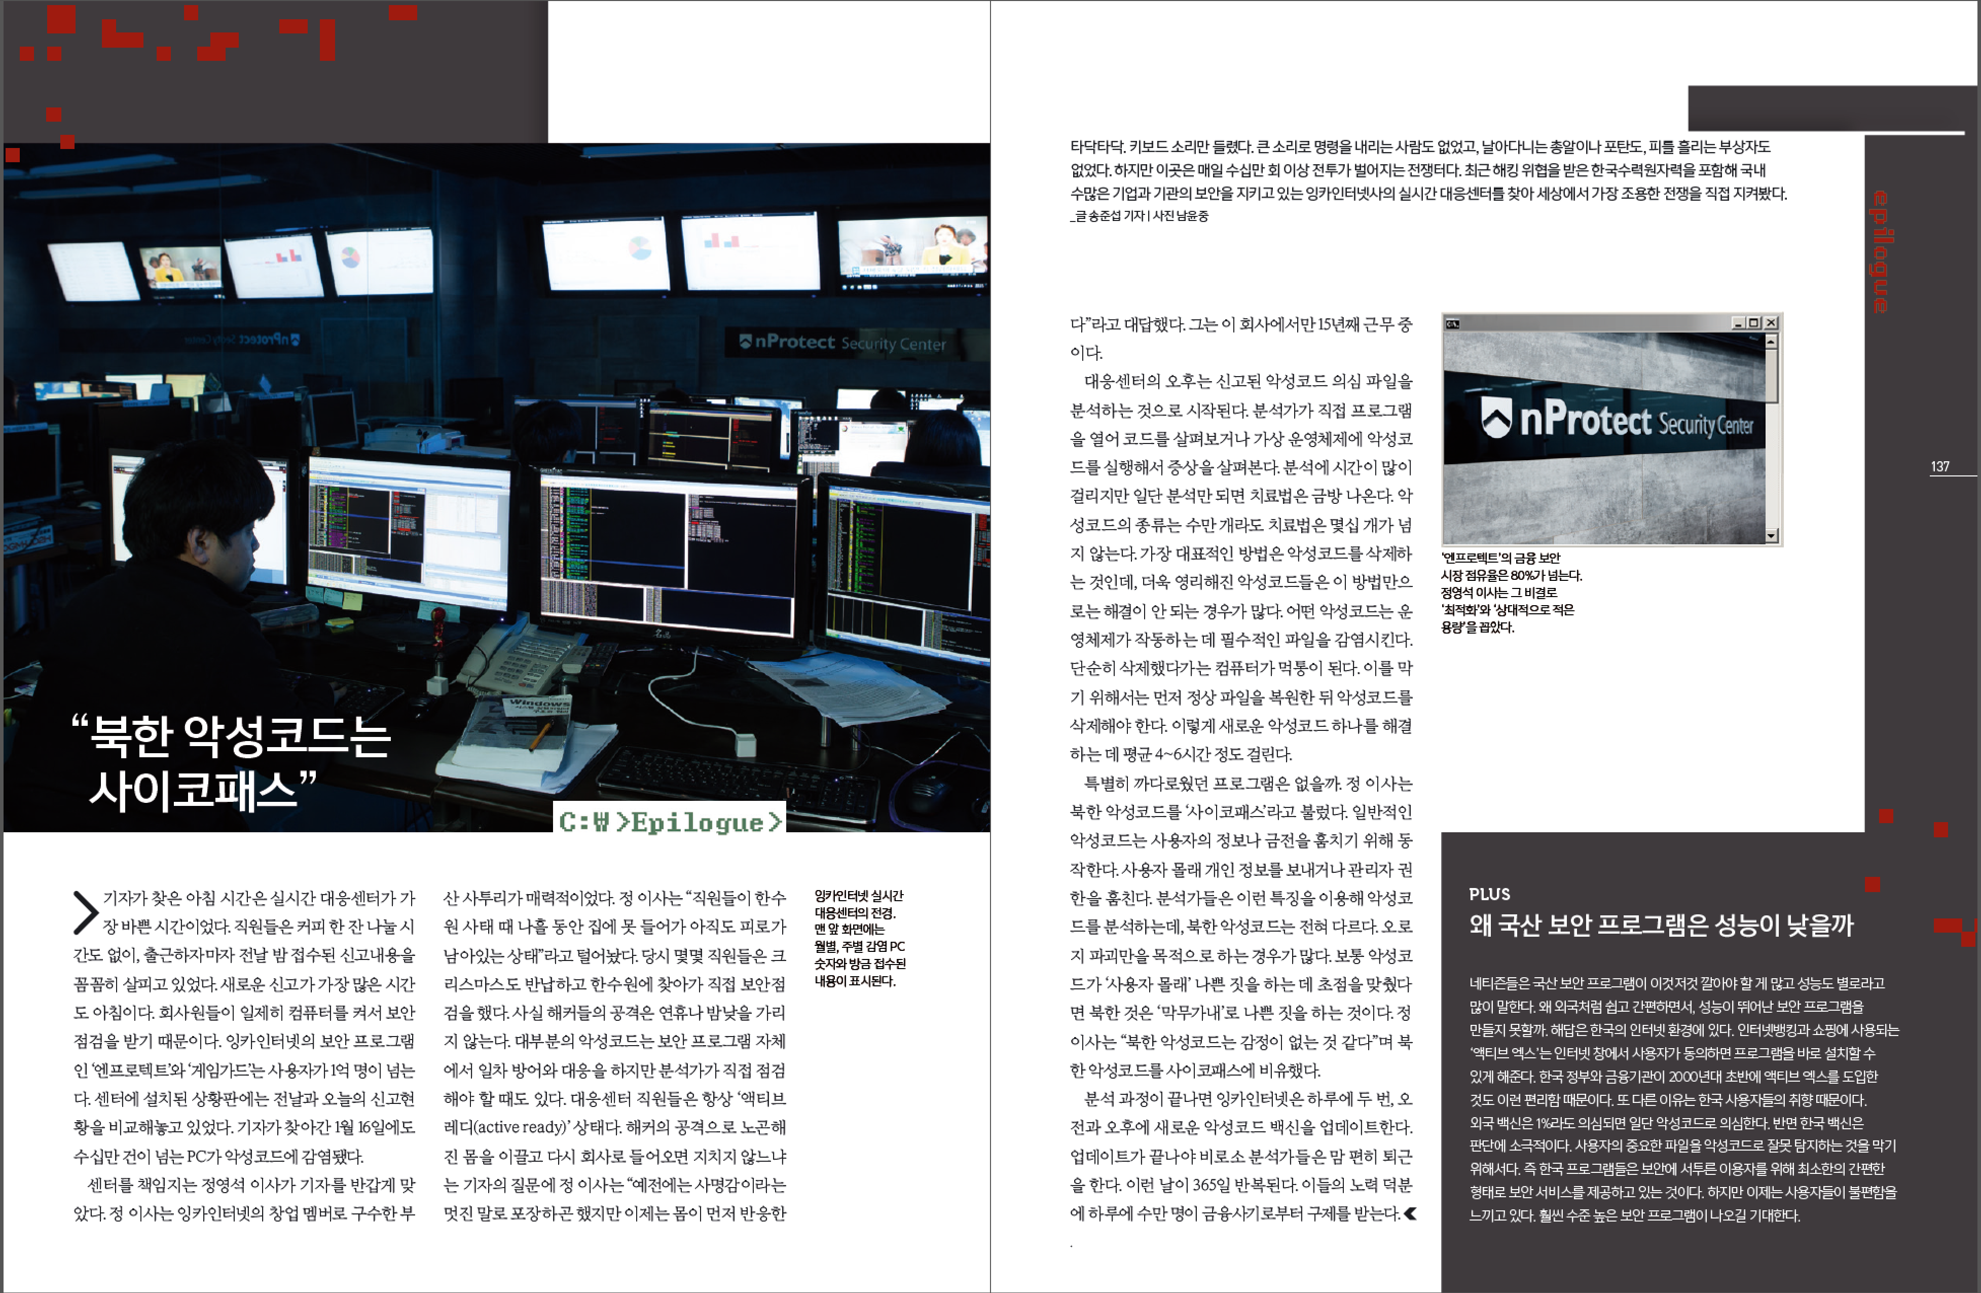
Task: Click the maximize button of the nProtect window
Action: pos(1754,323)
